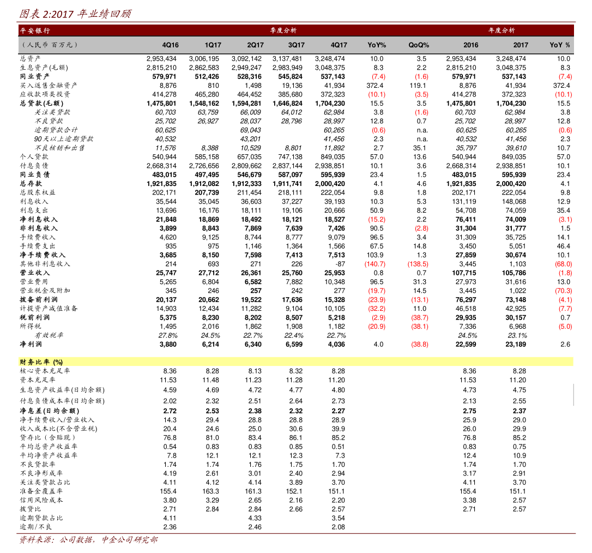
Task: Select the QoQ% column header
Action: (419, 45)
